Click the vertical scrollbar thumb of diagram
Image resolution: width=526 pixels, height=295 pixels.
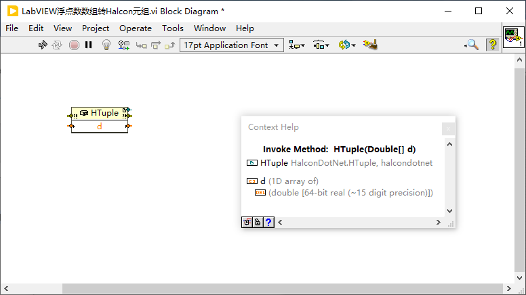click(x=519, y=170)
